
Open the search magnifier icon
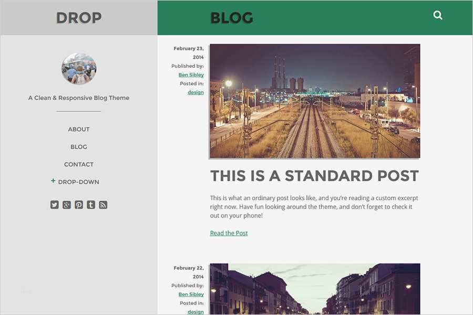coord(438,15)
